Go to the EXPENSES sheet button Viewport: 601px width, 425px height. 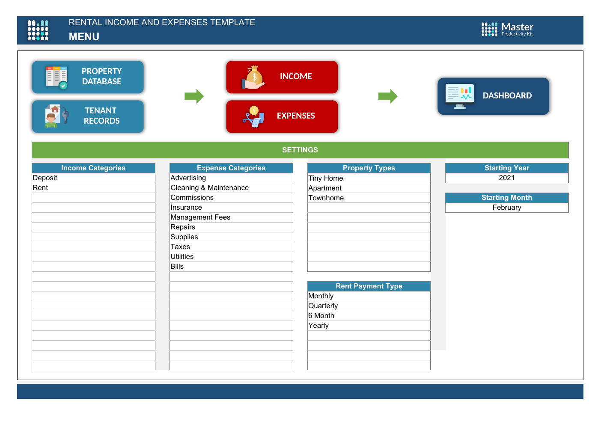coord(282,116)
